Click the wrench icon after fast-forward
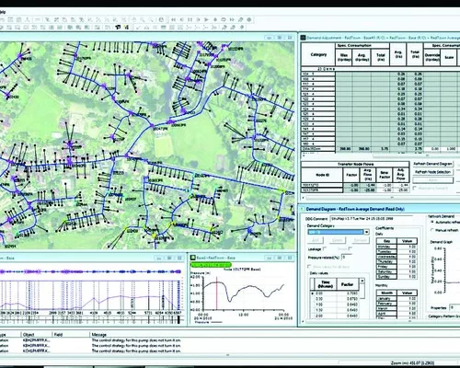The width and height of the screenshot is (460, 368). pos(241,19)
